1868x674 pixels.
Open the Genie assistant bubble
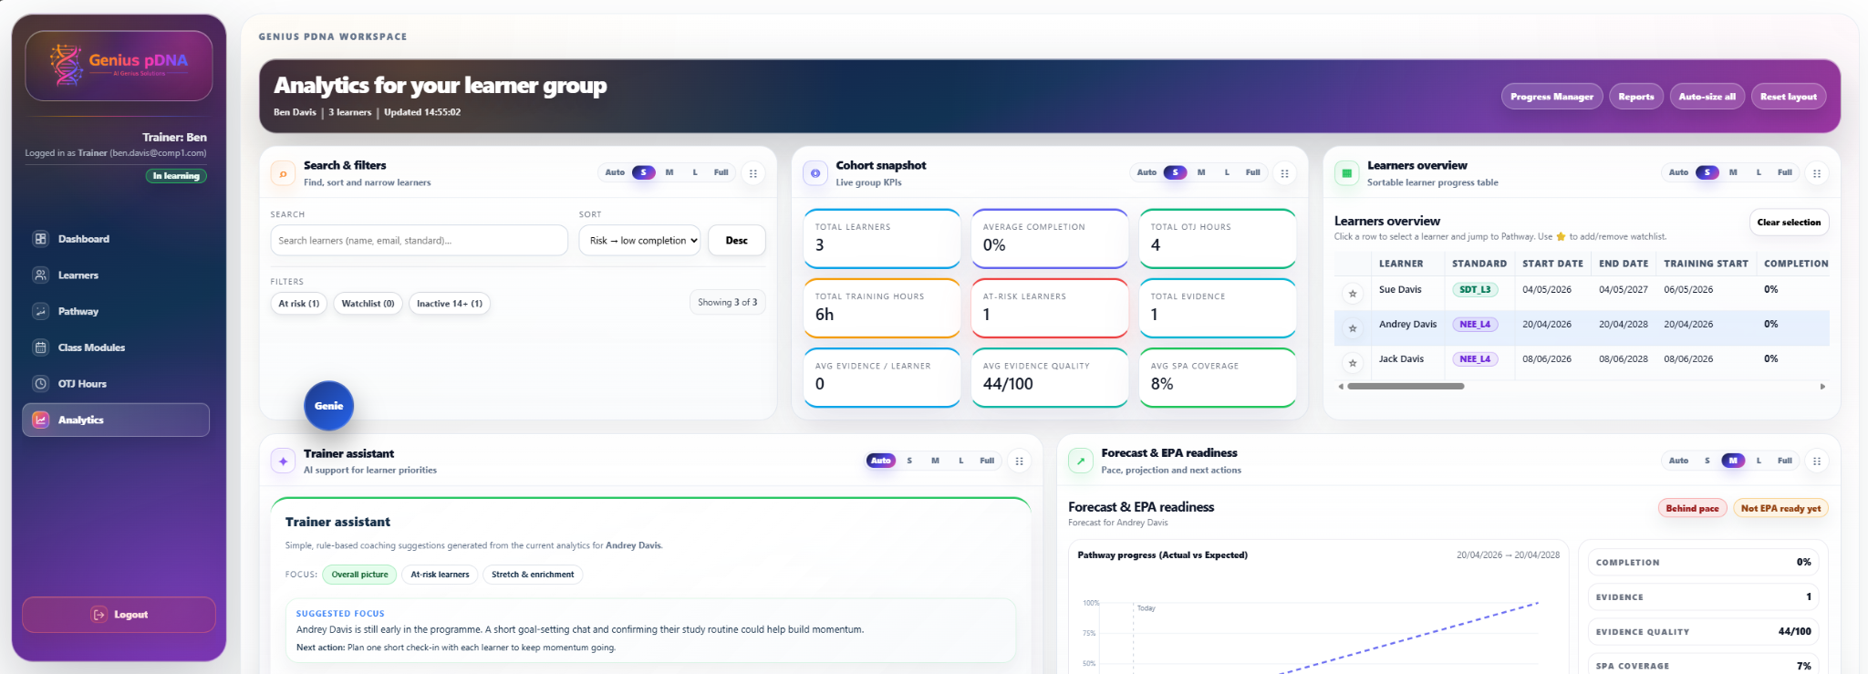click(x=328, y=406)
